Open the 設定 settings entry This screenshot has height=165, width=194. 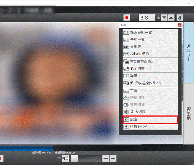[150, 120]
